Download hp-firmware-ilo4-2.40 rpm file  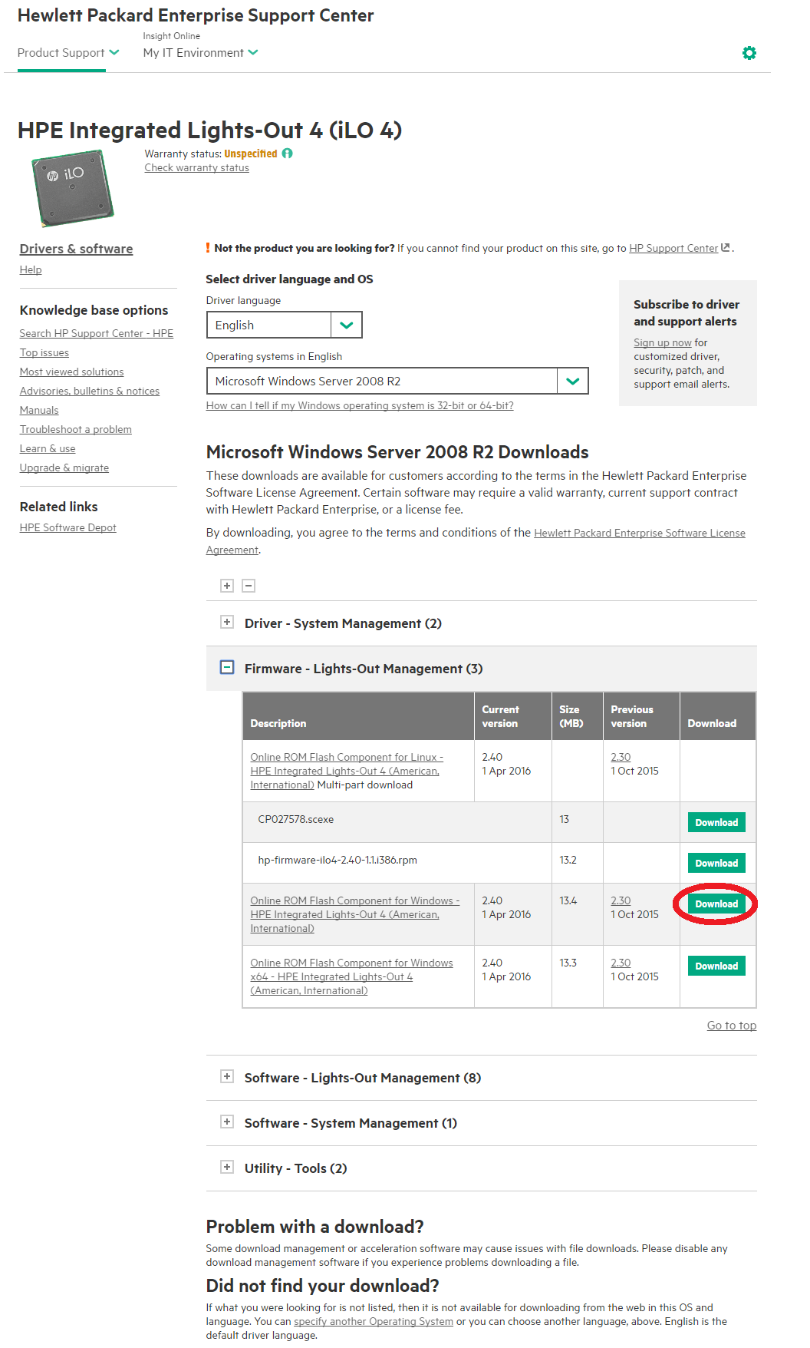tap(716, 863)
